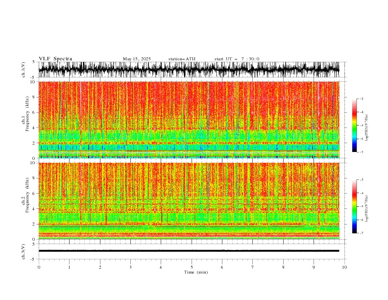
Task: Click the ch.1 spectrogram panel
Action: point(189,120)
